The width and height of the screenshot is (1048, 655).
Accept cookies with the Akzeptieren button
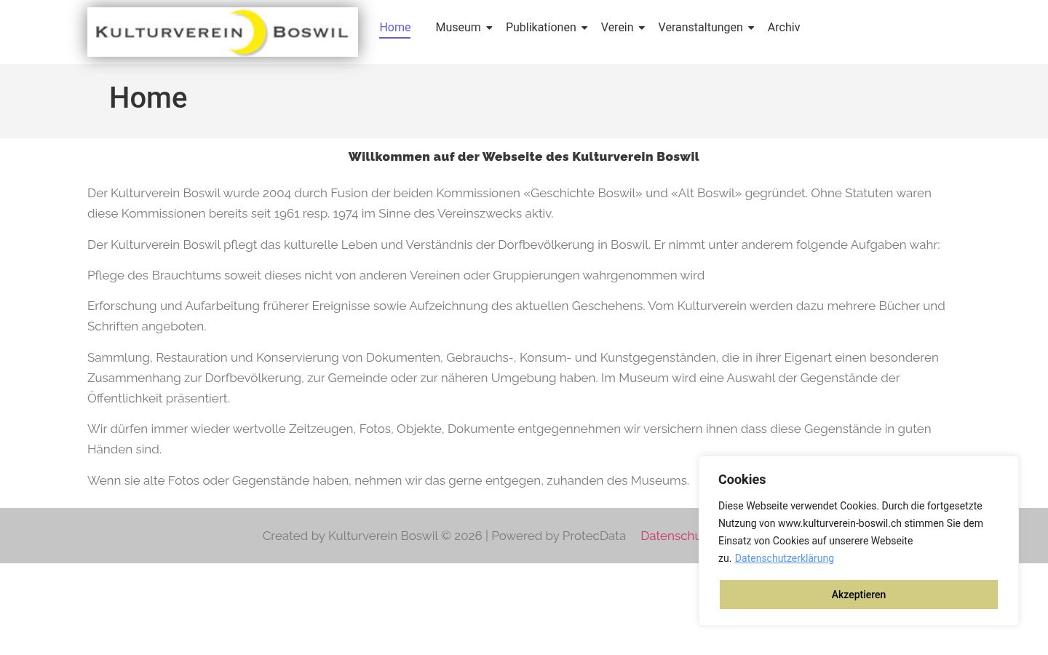point(859,595)
